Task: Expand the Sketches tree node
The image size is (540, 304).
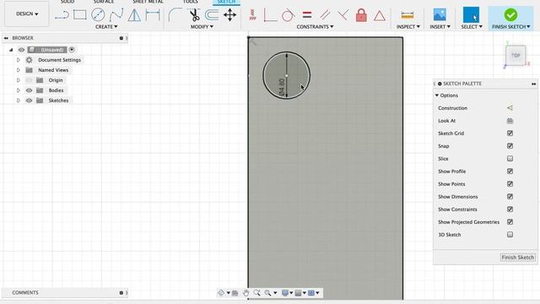Action: (19, 100)
